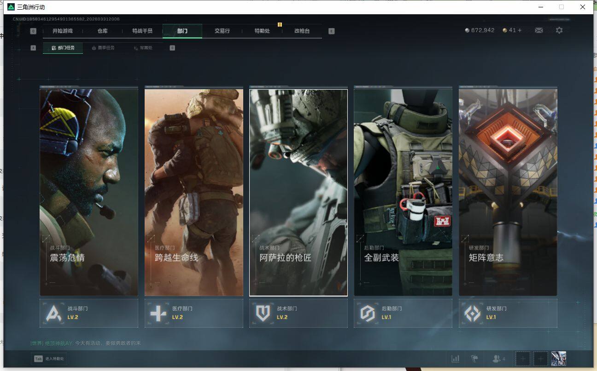The image size is (597, 371).
Task: Click the 医疗部门 cross emblem icon
Action: point(158,314)
